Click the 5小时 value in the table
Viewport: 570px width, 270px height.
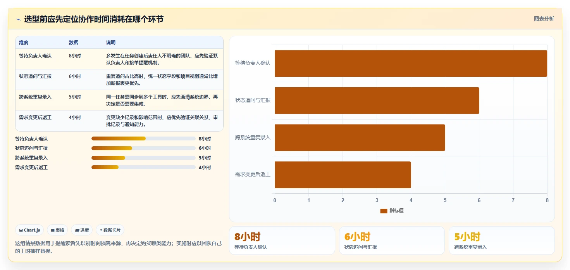(75, 97)
